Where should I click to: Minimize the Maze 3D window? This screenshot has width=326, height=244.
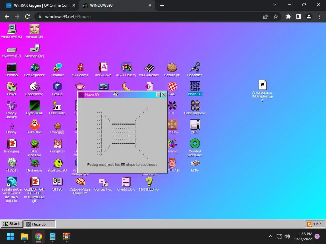click(x=158, y=95)
